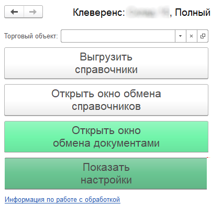Follow the Информация по работе с обработкой link
The image size is (211, 215).
(x=62, y=200)
